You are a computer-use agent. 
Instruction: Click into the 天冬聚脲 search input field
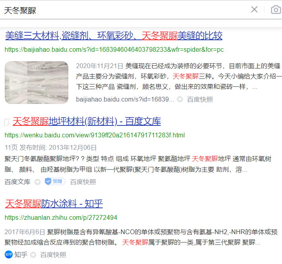click(x=119, y=10)
